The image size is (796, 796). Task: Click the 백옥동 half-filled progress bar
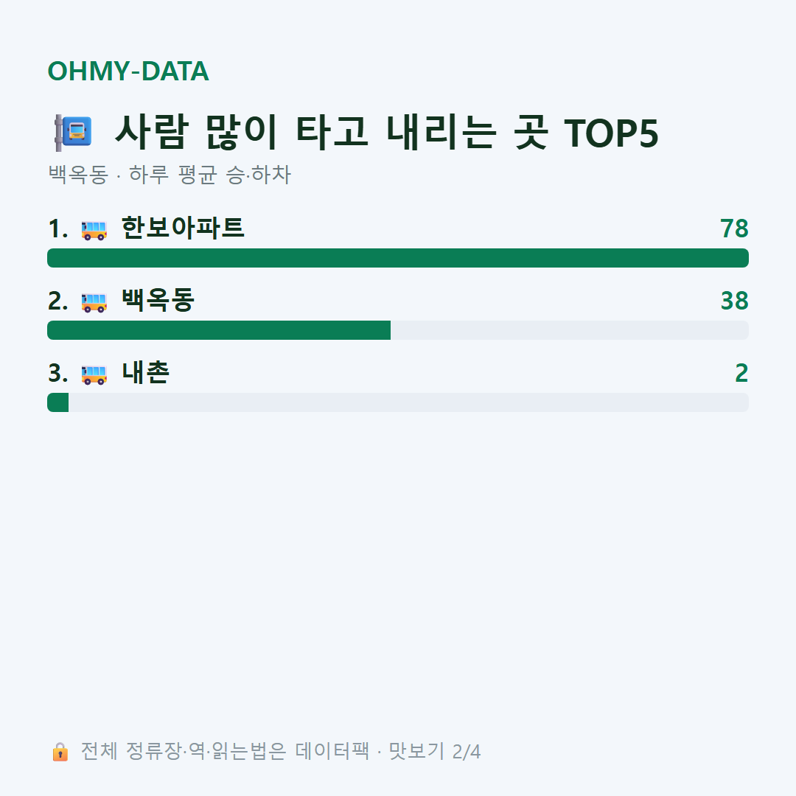398,330
